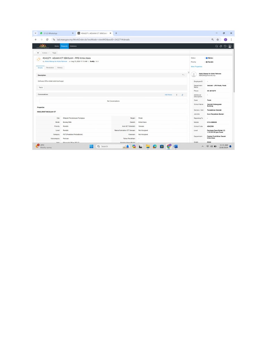
Task: Open Microsoft Edge from taskbar
Action: [x=155, y=146]
